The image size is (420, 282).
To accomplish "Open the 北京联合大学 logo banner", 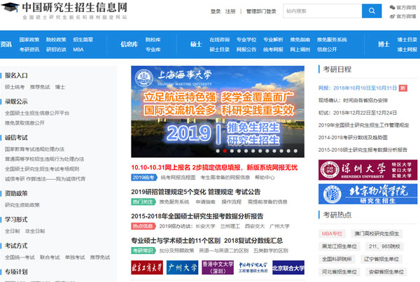I will click(x=288, y=267).
